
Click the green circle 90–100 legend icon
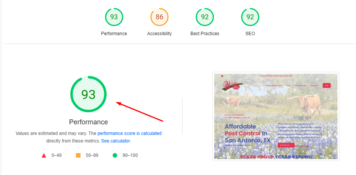[x=115, y=155]
